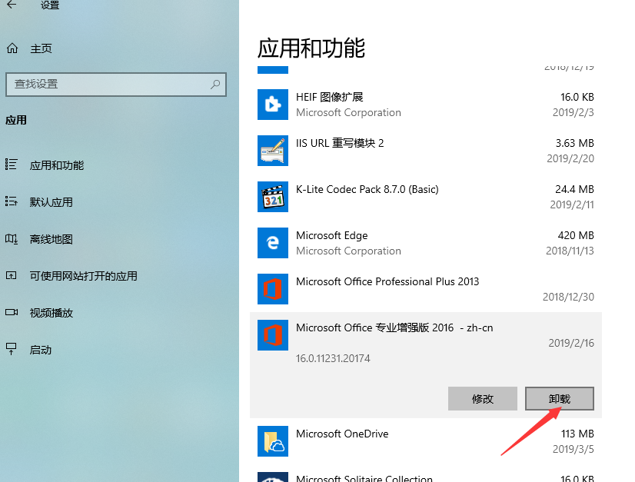The width and height of the screenshot is (635, 482).
Task: Click the 视频播放 camera icon
Action: click(x=12, y=312)
